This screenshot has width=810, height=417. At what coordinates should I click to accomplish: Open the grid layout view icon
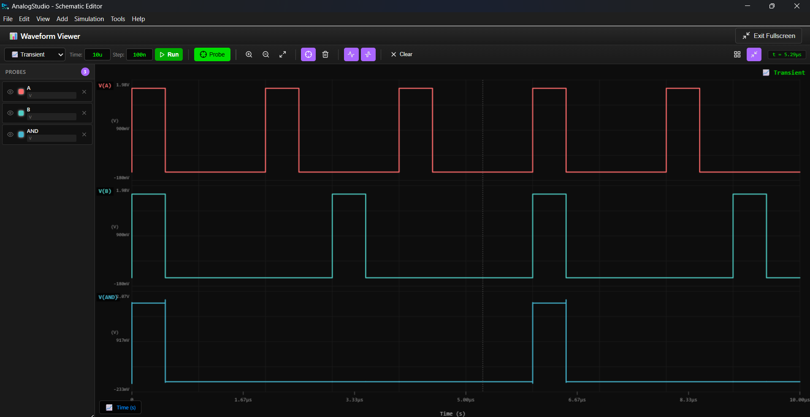(x=737, y=54)
